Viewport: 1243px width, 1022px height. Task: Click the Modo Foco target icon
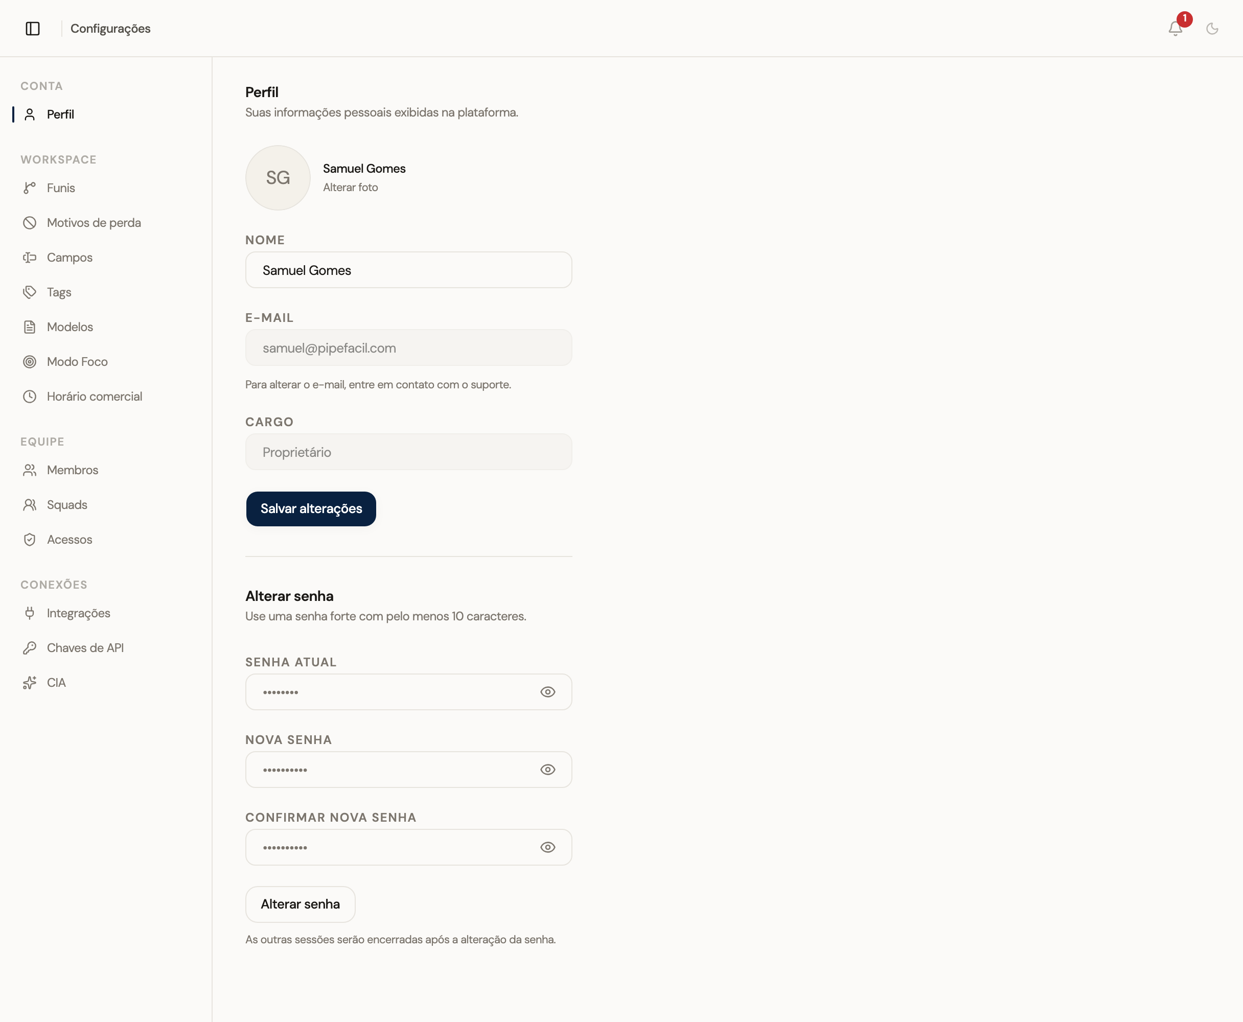(30, 361)
